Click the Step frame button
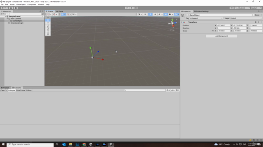The image size is (263, 147). tap(136, 8)
